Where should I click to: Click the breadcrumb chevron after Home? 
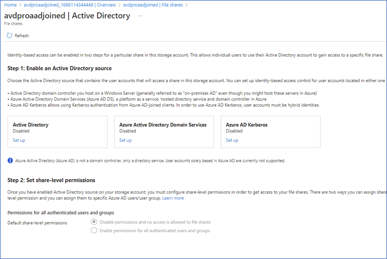tap(20, 5)
